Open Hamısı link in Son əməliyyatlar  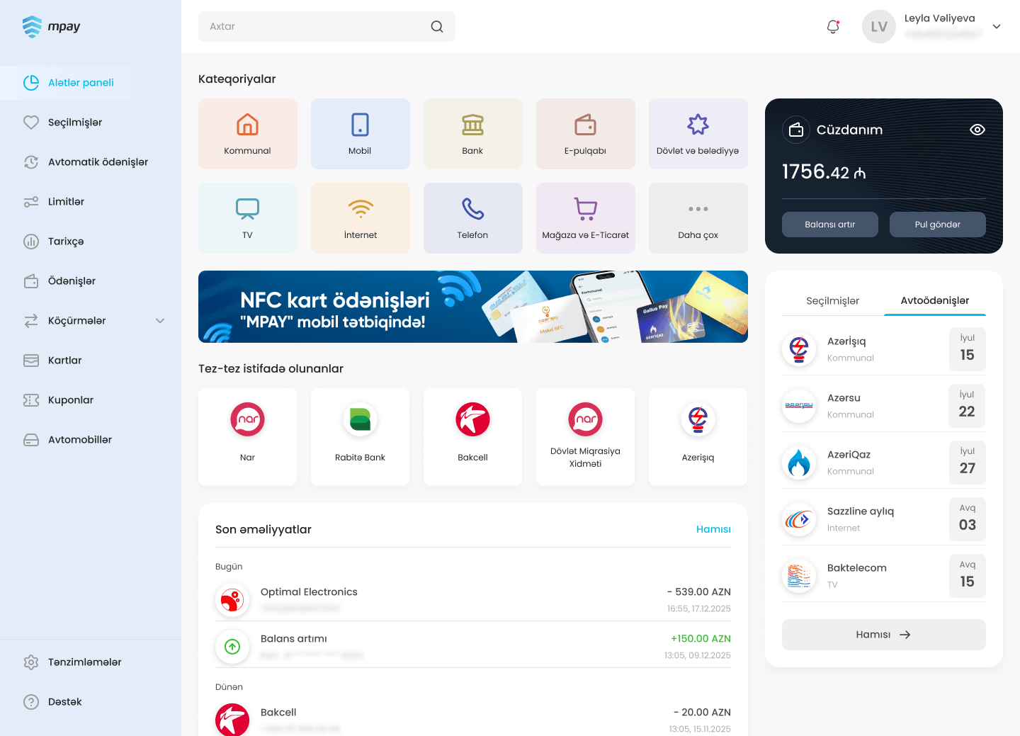tap(713, 530)
